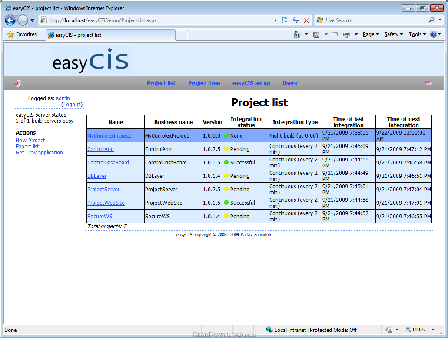Image resolution: width=448 pixels, height=338 pixels.
Task: Open the ProjectWebSite project link
Action: coord(106,203)
